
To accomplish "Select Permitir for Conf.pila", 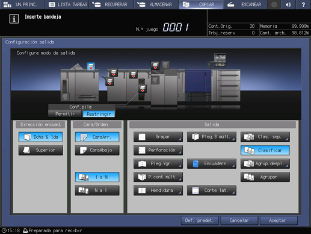I will pyautogui.click(x=65, y=114).
